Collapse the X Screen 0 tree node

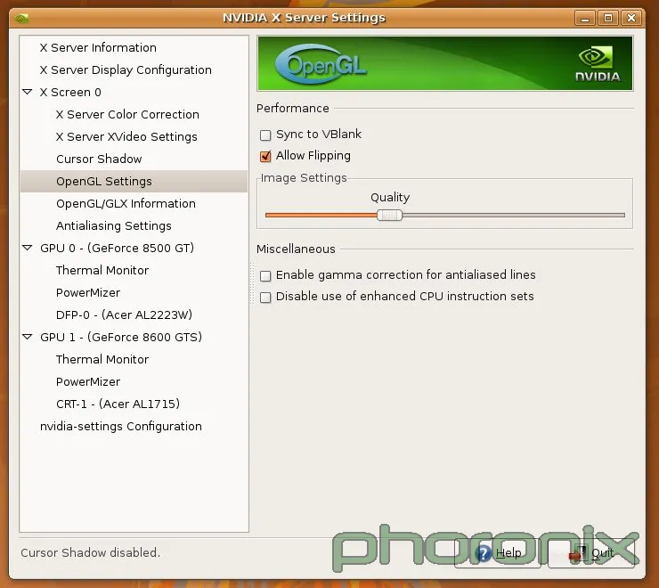[28, 93]
